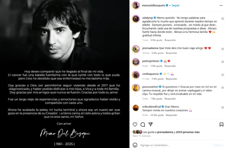Open memodelbosquetv's profile avatar at top
This screenshot has width=225, height=148.
[136, 6]
